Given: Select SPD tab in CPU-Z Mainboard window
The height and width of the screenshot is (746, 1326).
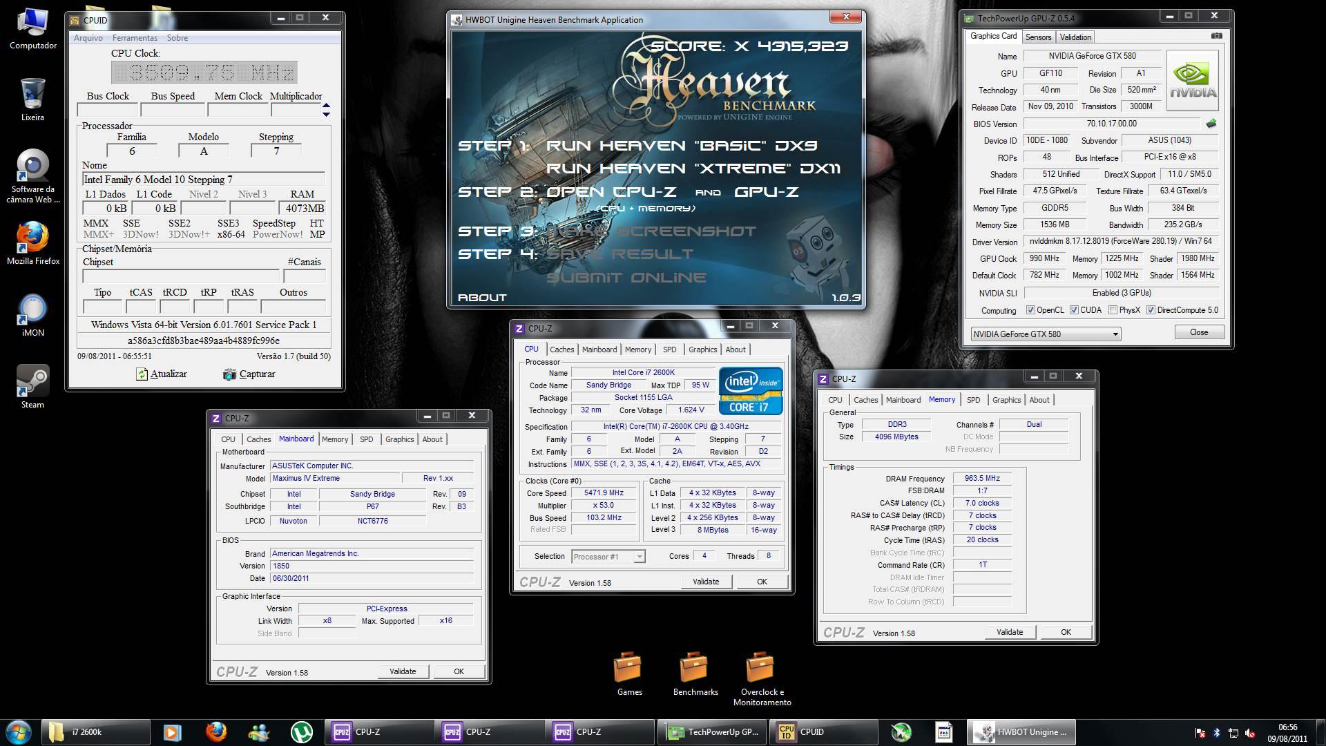Looking at the screenshot, I should [366, 439].
